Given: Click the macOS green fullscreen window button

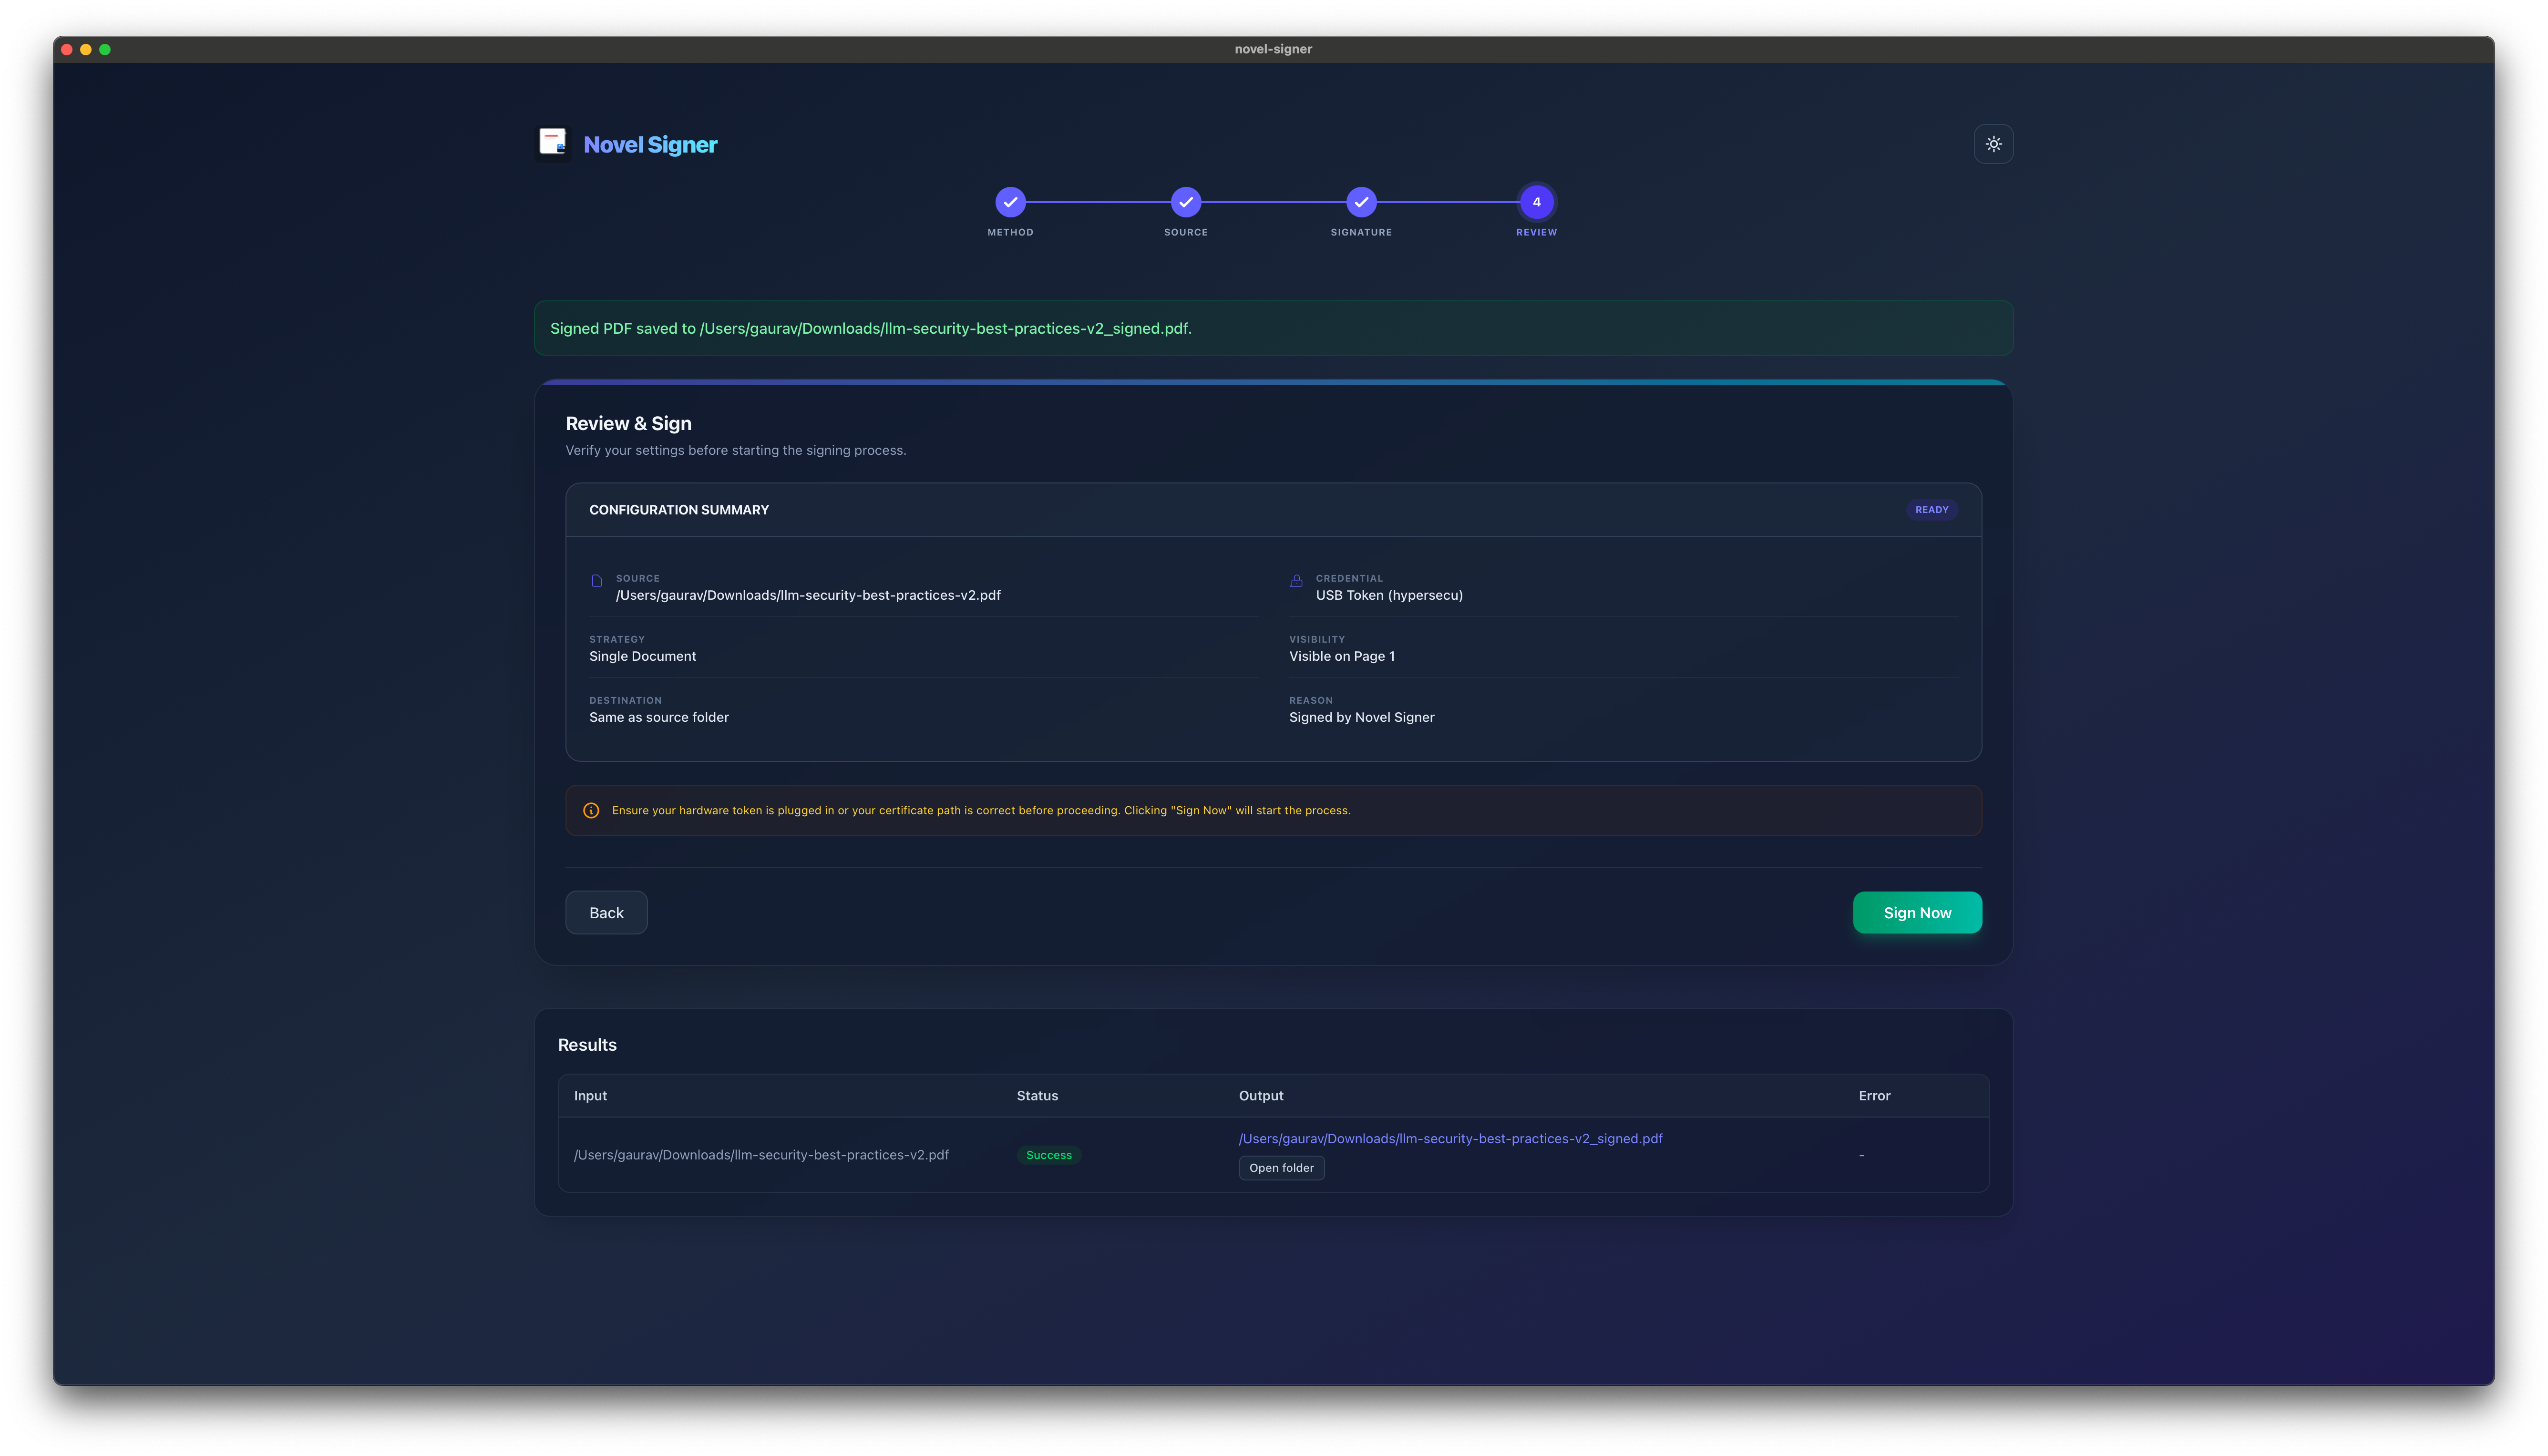Looking at the screenshot, I should point(105,49).
